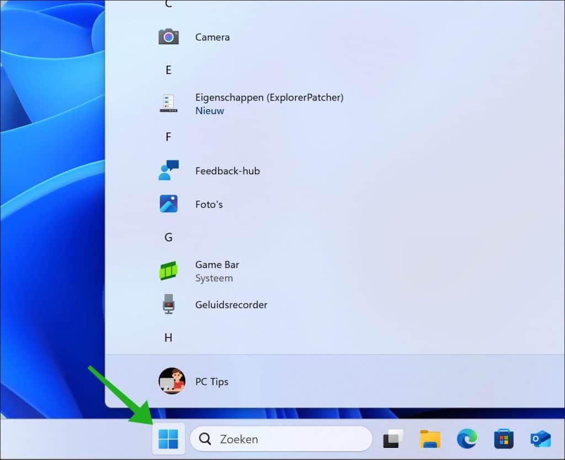Click the Windows Start button
The image size is (565, 460).
pyautogui.click(x=168, y=439)
